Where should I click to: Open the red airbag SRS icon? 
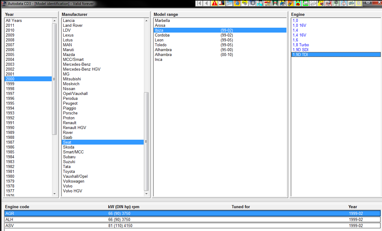click(x=328, y=3)
